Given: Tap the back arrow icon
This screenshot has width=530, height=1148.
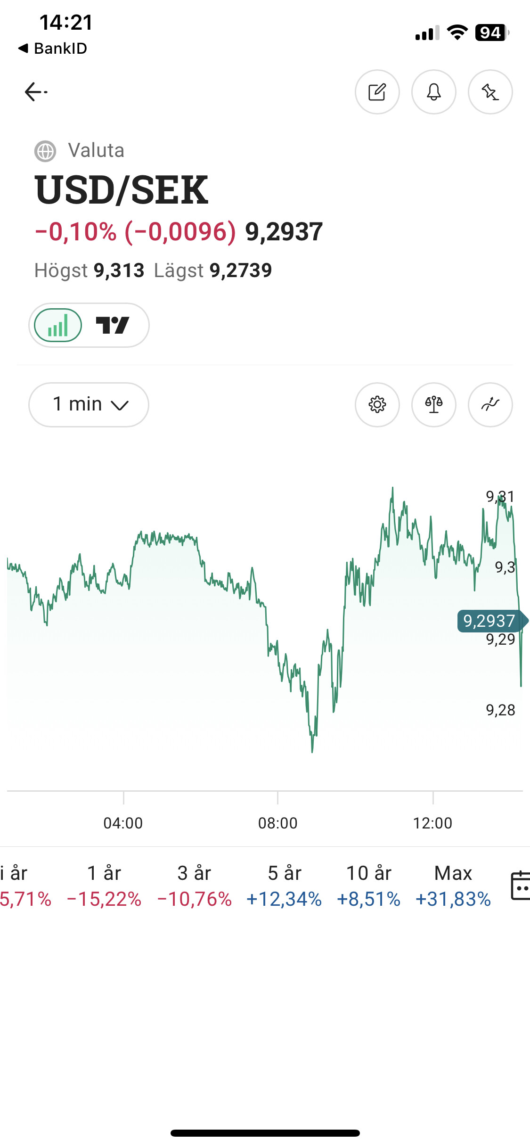Looking at the screenshot, I should click(36, 92).
